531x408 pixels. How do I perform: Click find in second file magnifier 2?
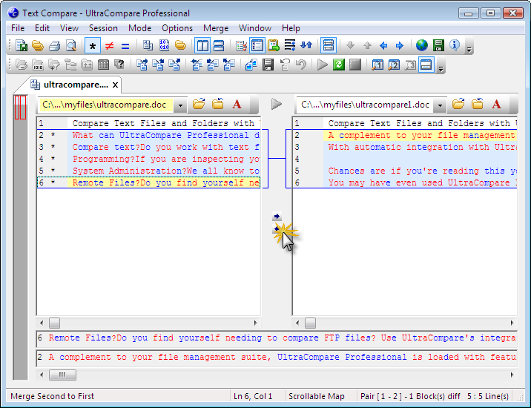coord(394,65)
